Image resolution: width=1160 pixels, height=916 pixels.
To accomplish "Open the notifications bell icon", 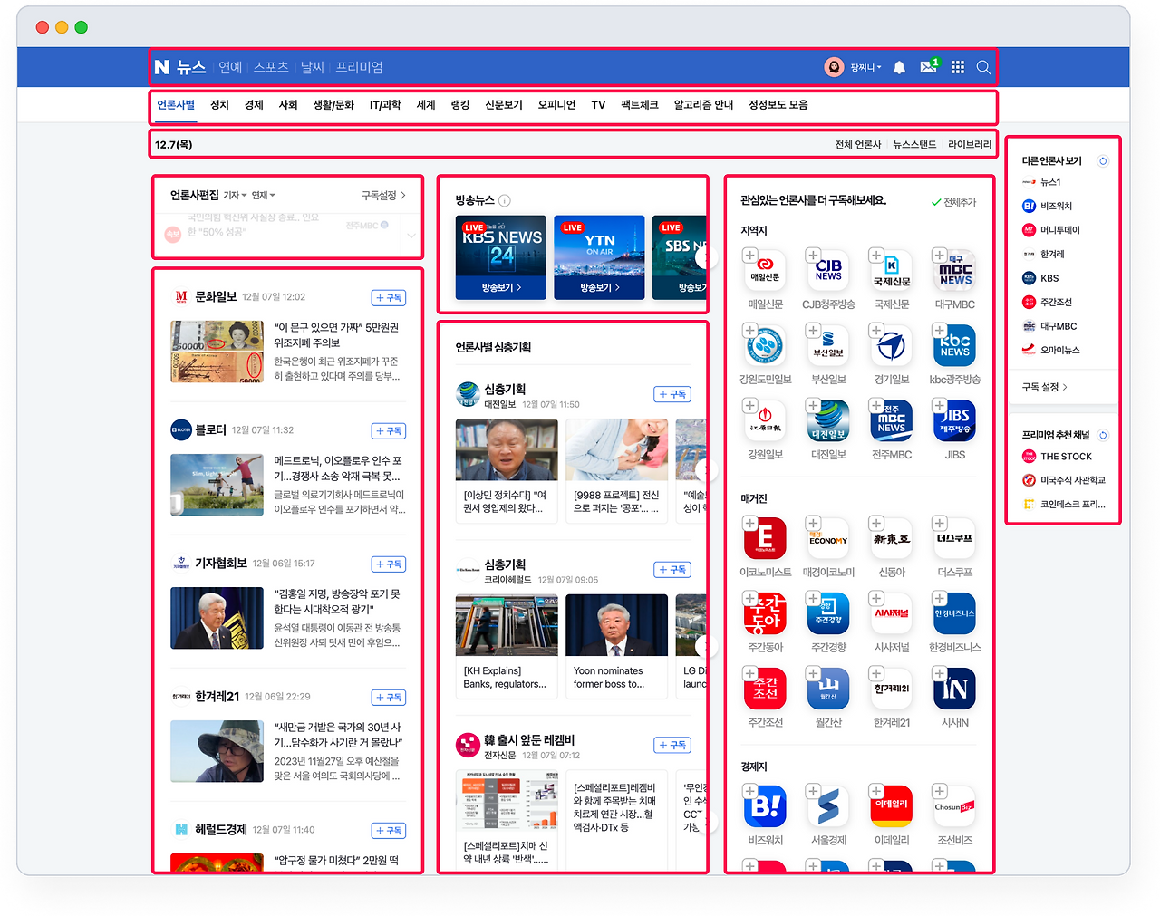I will click(x=899, y=67).
